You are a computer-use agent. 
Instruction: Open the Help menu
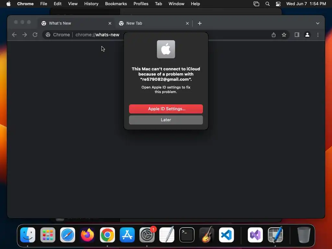pyautogui.click(x=195, y=4)
